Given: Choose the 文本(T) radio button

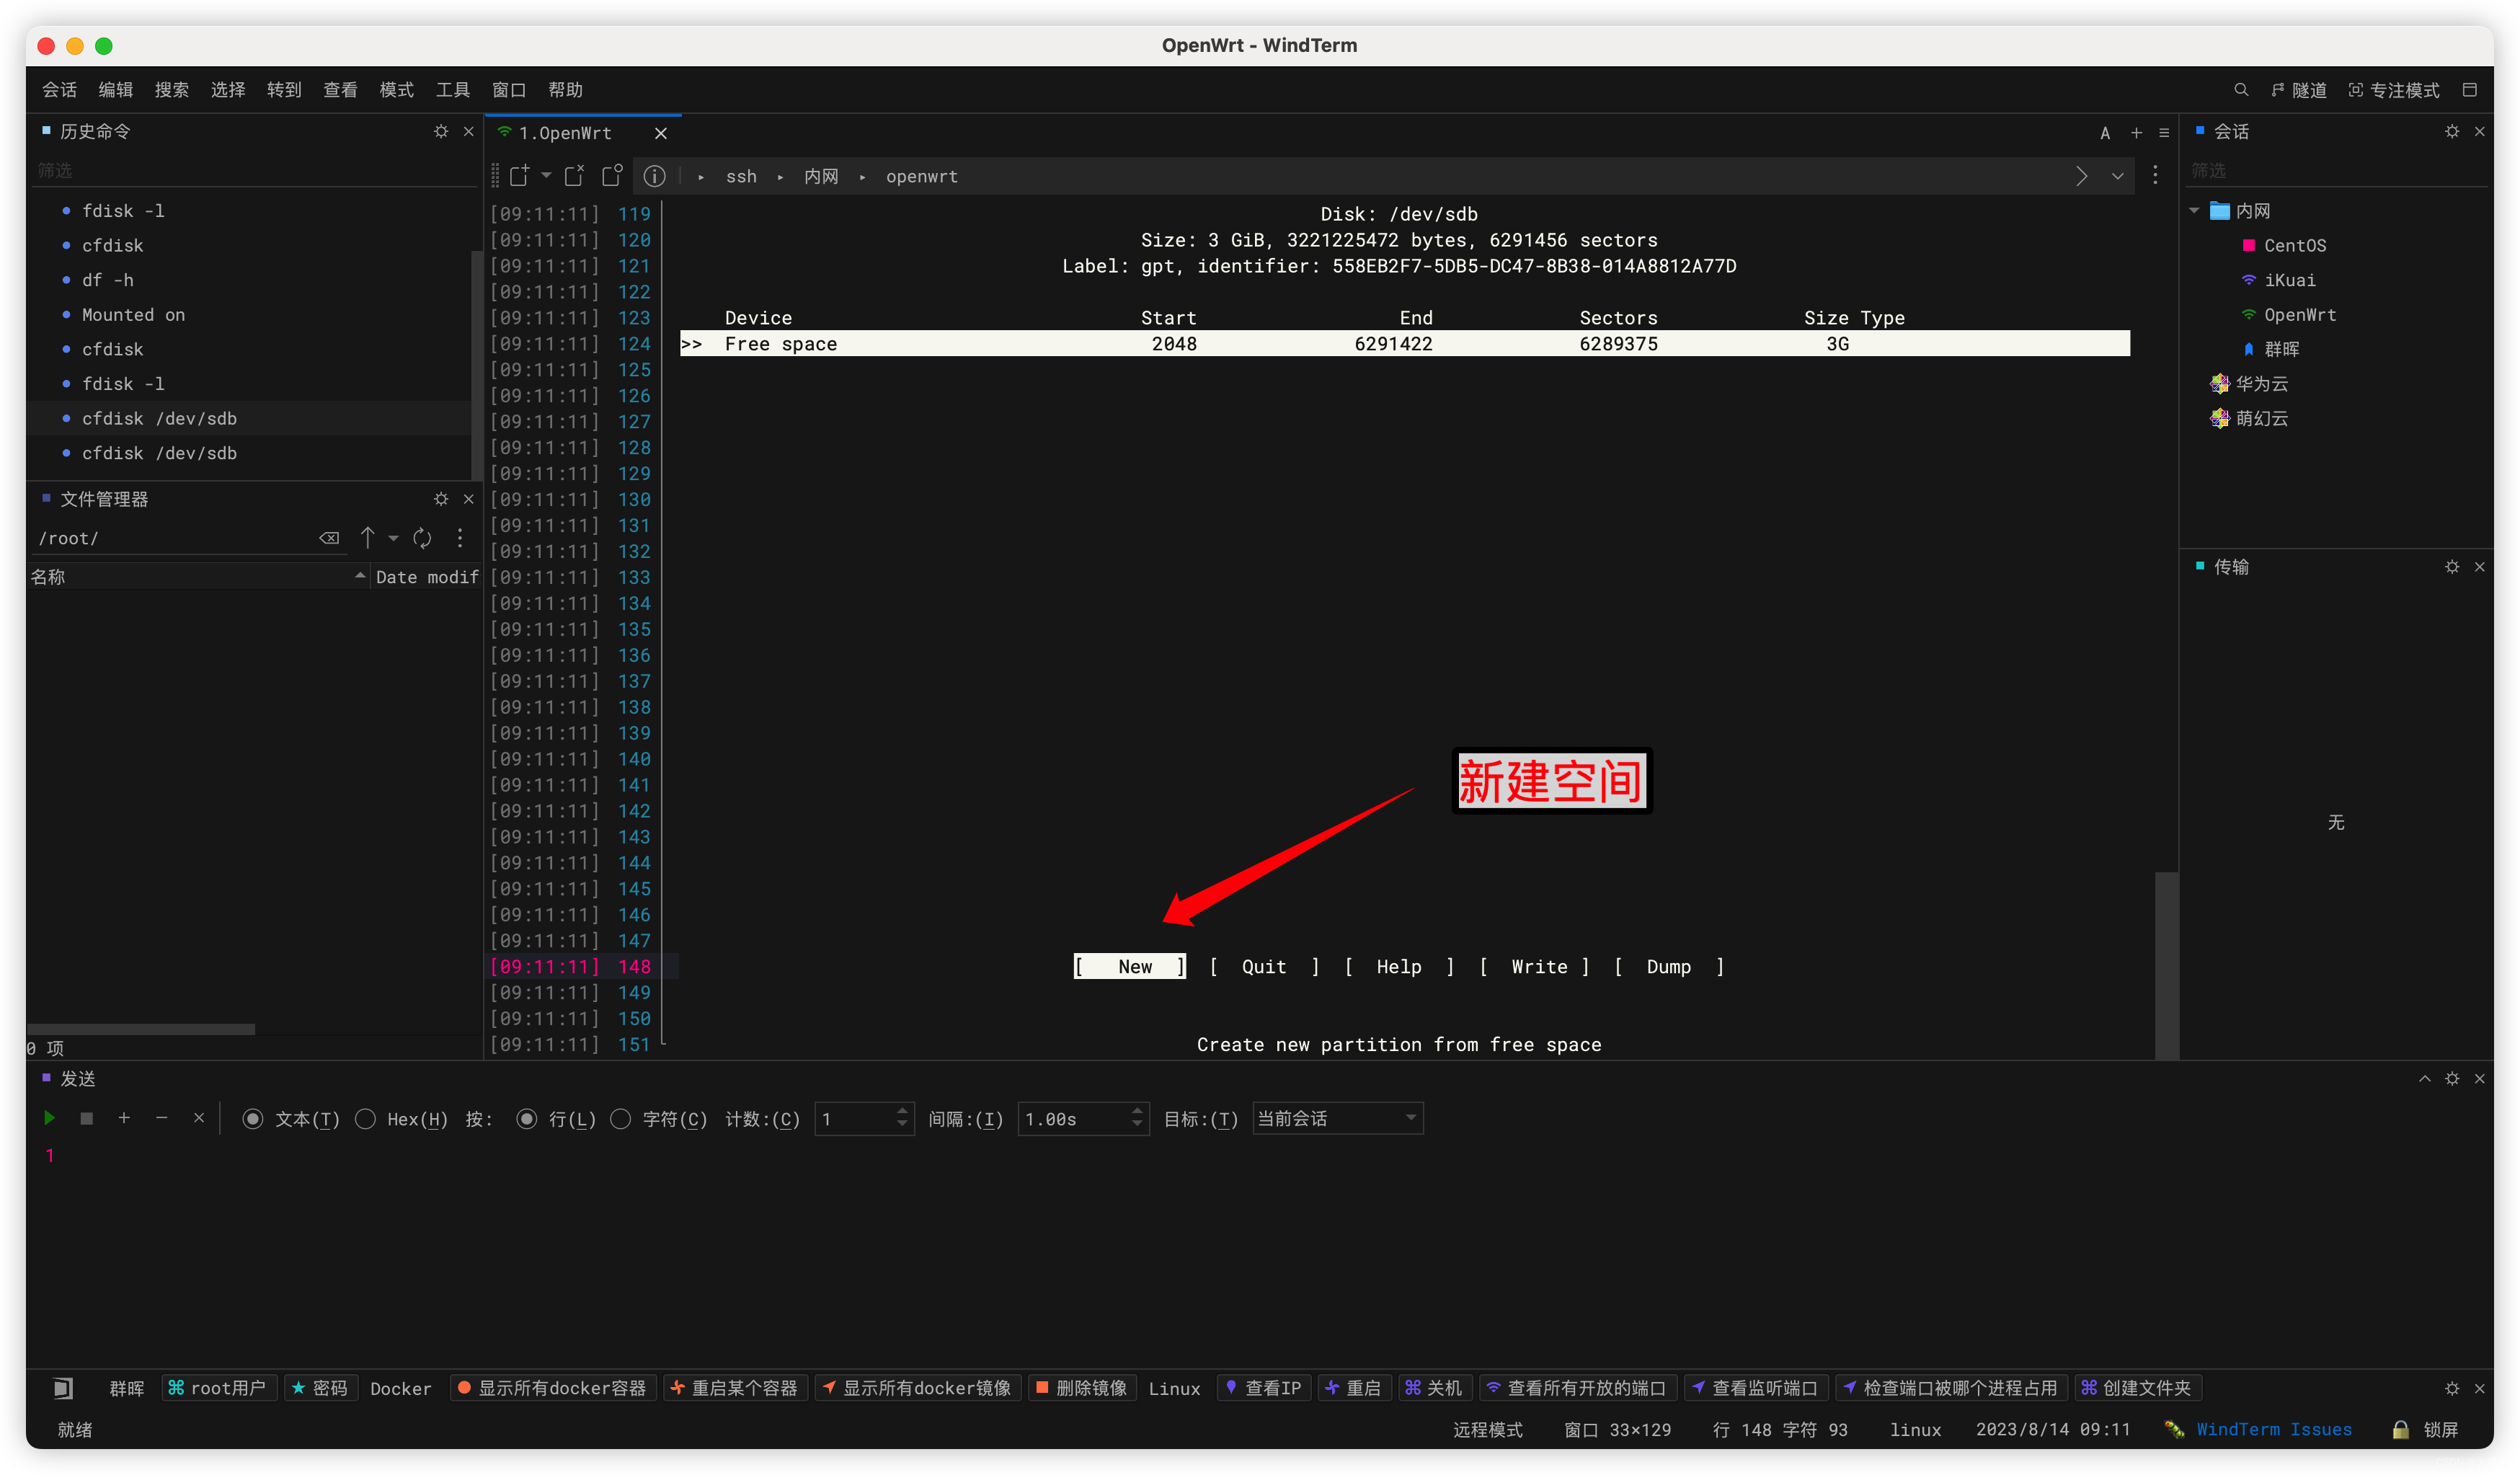Looking at the screenshot, I should 253,1119.
